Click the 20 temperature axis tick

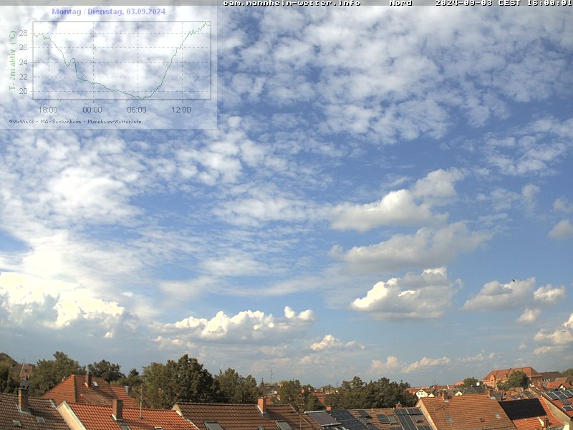(x=23, y=92)
